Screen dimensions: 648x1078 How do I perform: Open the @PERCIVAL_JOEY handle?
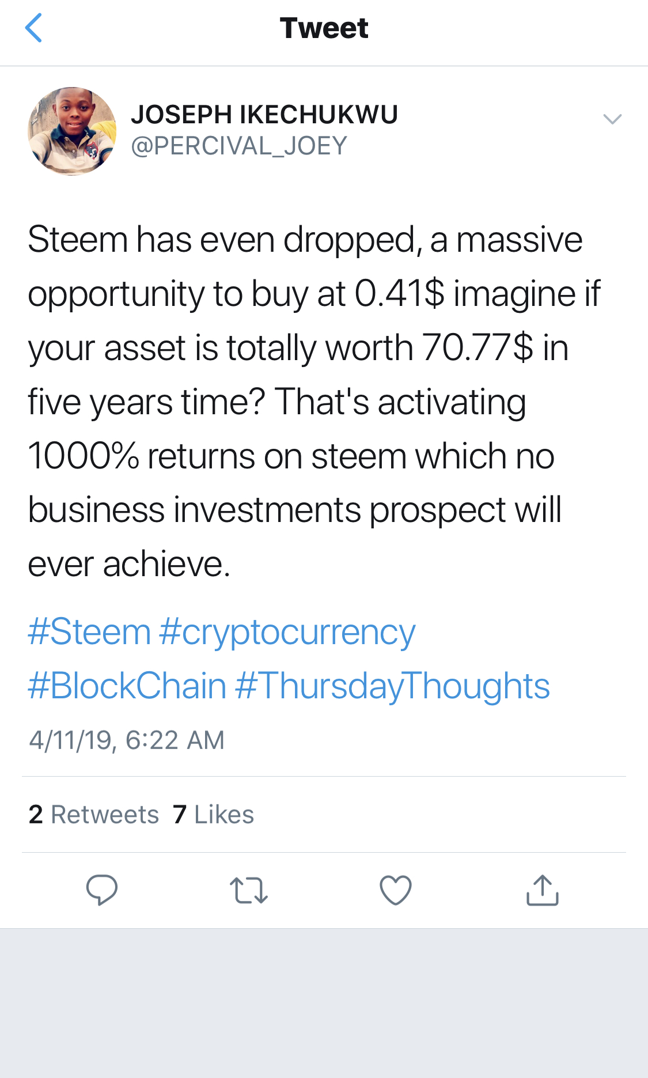pyautogui.click(x=239, y=146)
